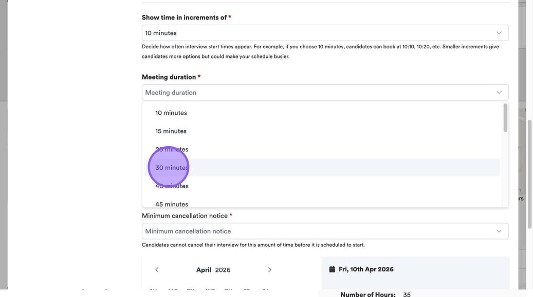Select the 20 minutes option
Viewport: 533px width, 297px height.
[x=172, y=150]
